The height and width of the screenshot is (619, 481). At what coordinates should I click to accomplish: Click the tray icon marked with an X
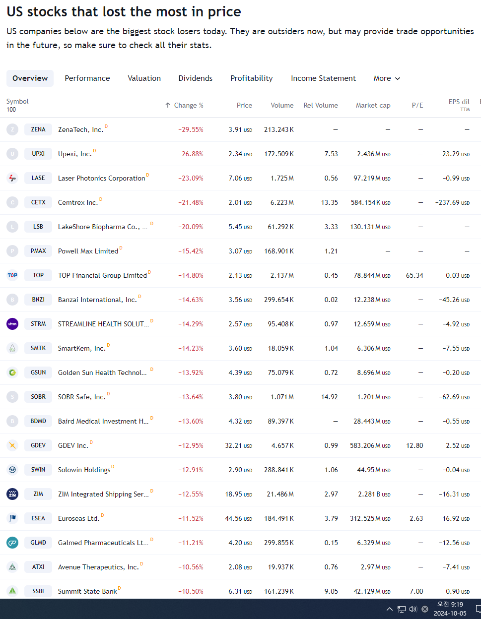(425, 609)
